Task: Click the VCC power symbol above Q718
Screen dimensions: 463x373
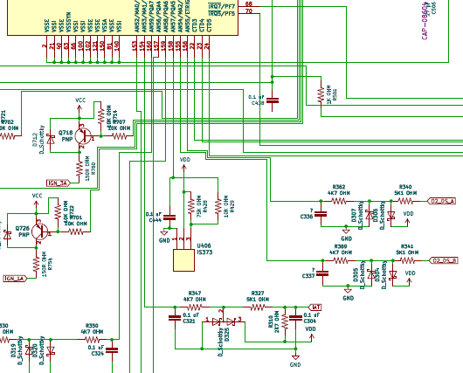Action: (79, 106)
